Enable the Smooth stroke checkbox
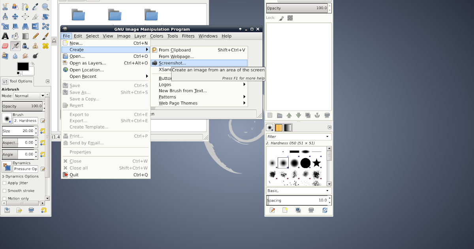 [x=5, y=191]
